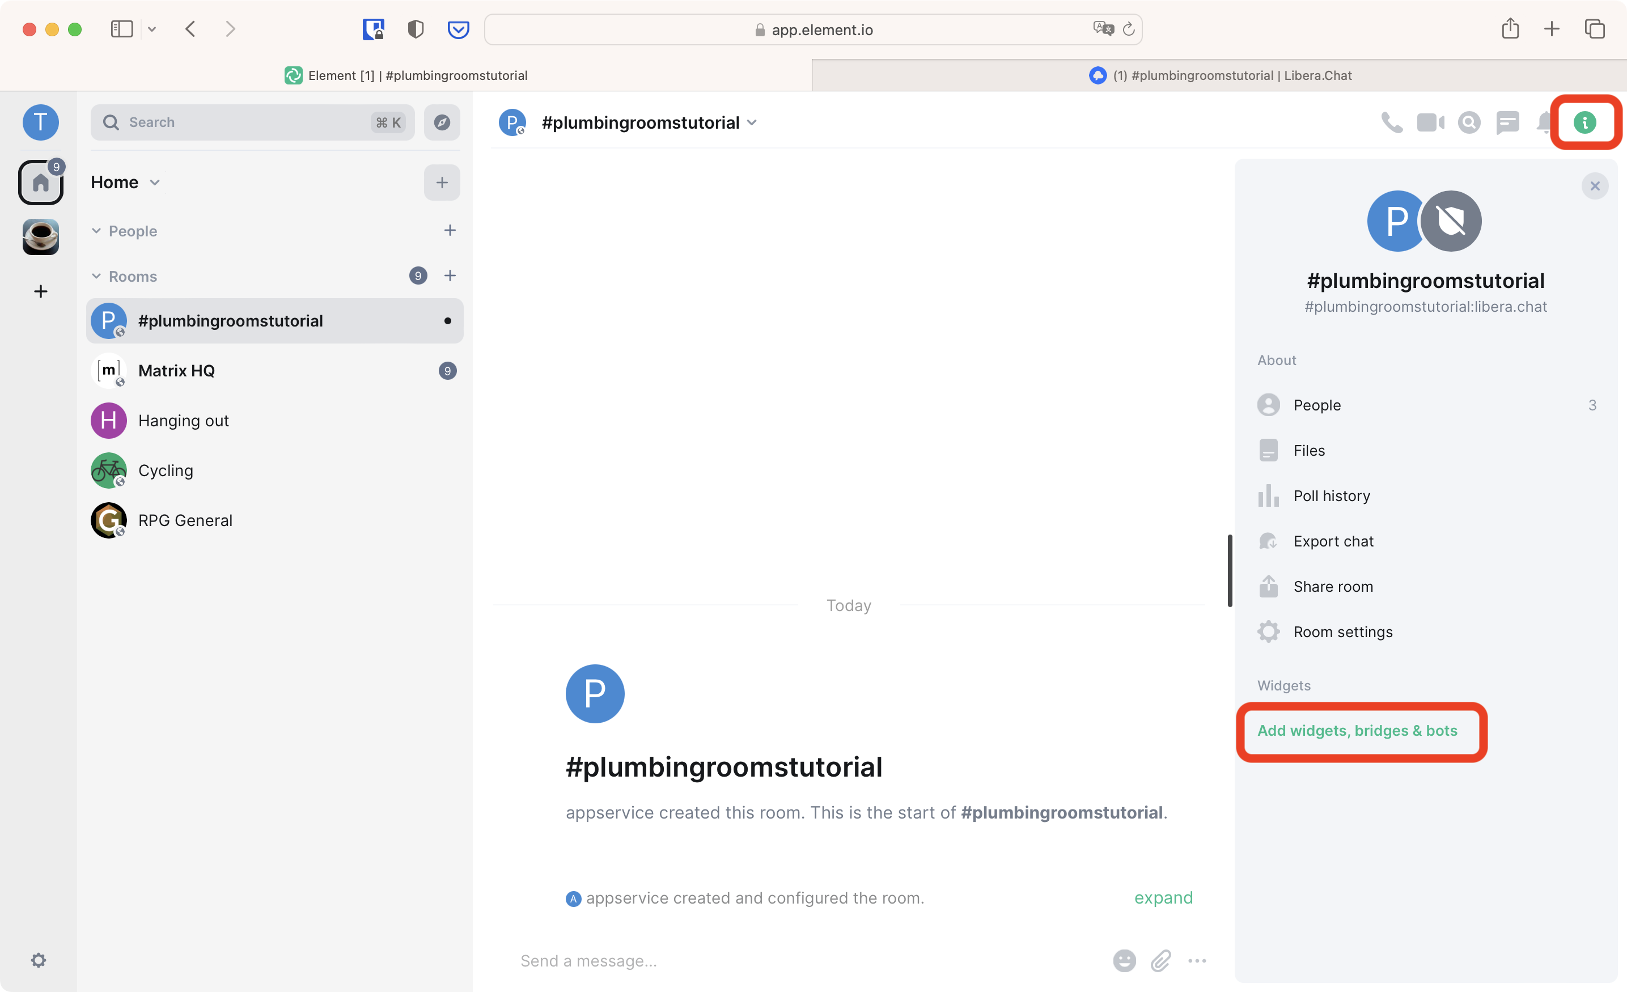
Task: Open room search magnifier icon
Action: 1468,123
